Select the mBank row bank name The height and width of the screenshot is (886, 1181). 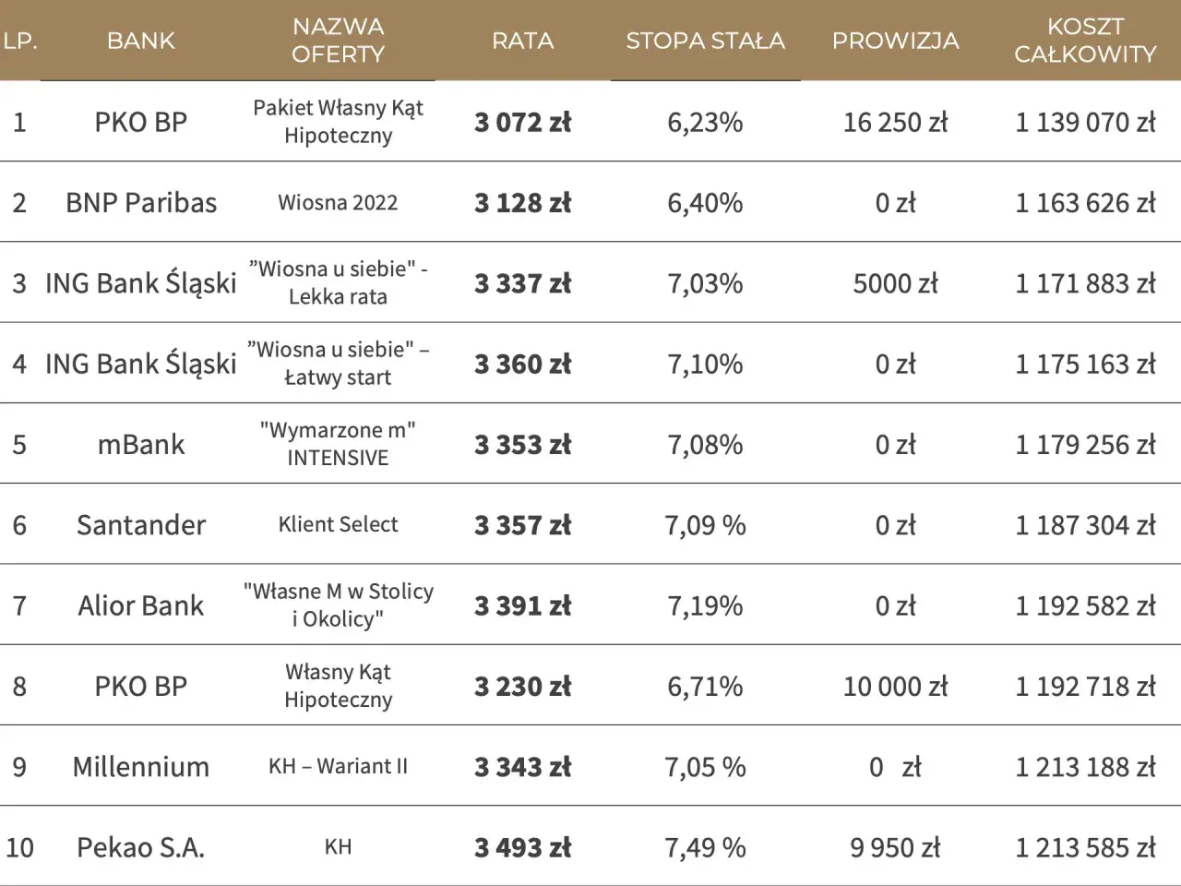pyautogui.click(x=141, y=444)
